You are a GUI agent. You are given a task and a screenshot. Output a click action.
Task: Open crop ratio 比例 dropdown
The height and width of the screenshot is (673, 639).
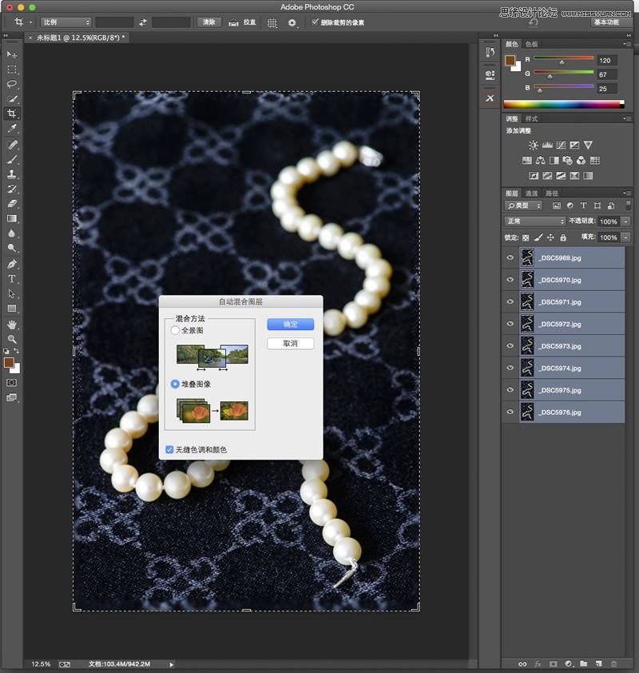pos(65,22)
